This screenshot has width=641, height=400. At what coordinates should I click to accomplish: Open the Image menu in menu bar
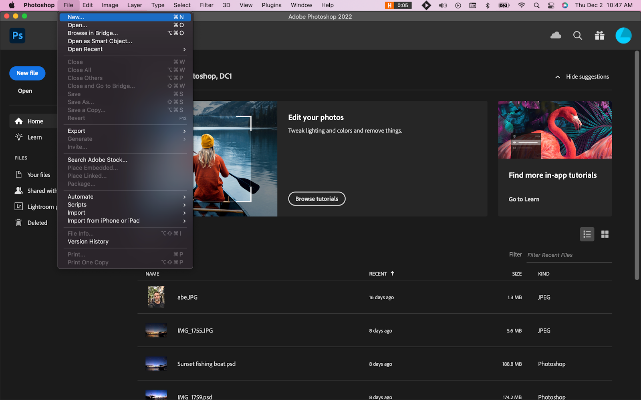coord(110,5)
